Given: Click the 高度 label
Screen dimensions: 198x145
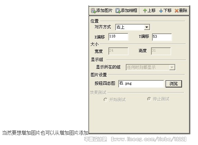Looking at the screenshot, I should [143, 51].
